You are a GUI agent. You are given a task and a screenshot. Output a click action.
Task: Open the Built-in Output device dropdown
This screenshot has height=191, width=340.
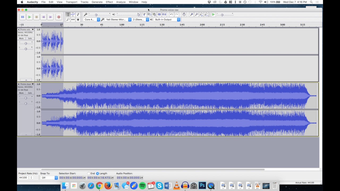167,19
